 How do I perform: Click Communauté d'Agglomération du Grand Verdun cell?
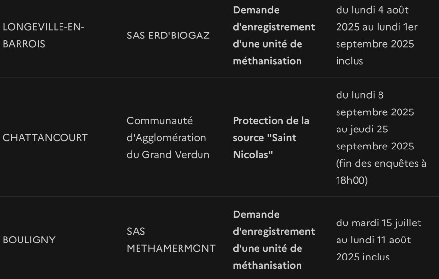click(x=168, y=138)
